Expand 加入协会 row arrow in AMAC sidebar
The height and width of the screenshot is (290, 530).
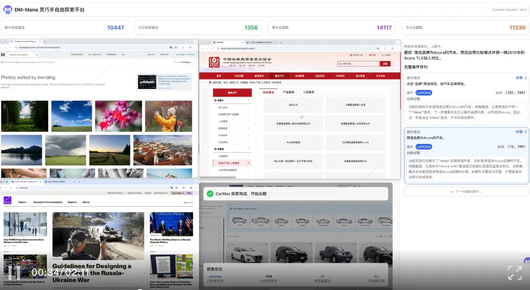[x=248, y=107]
